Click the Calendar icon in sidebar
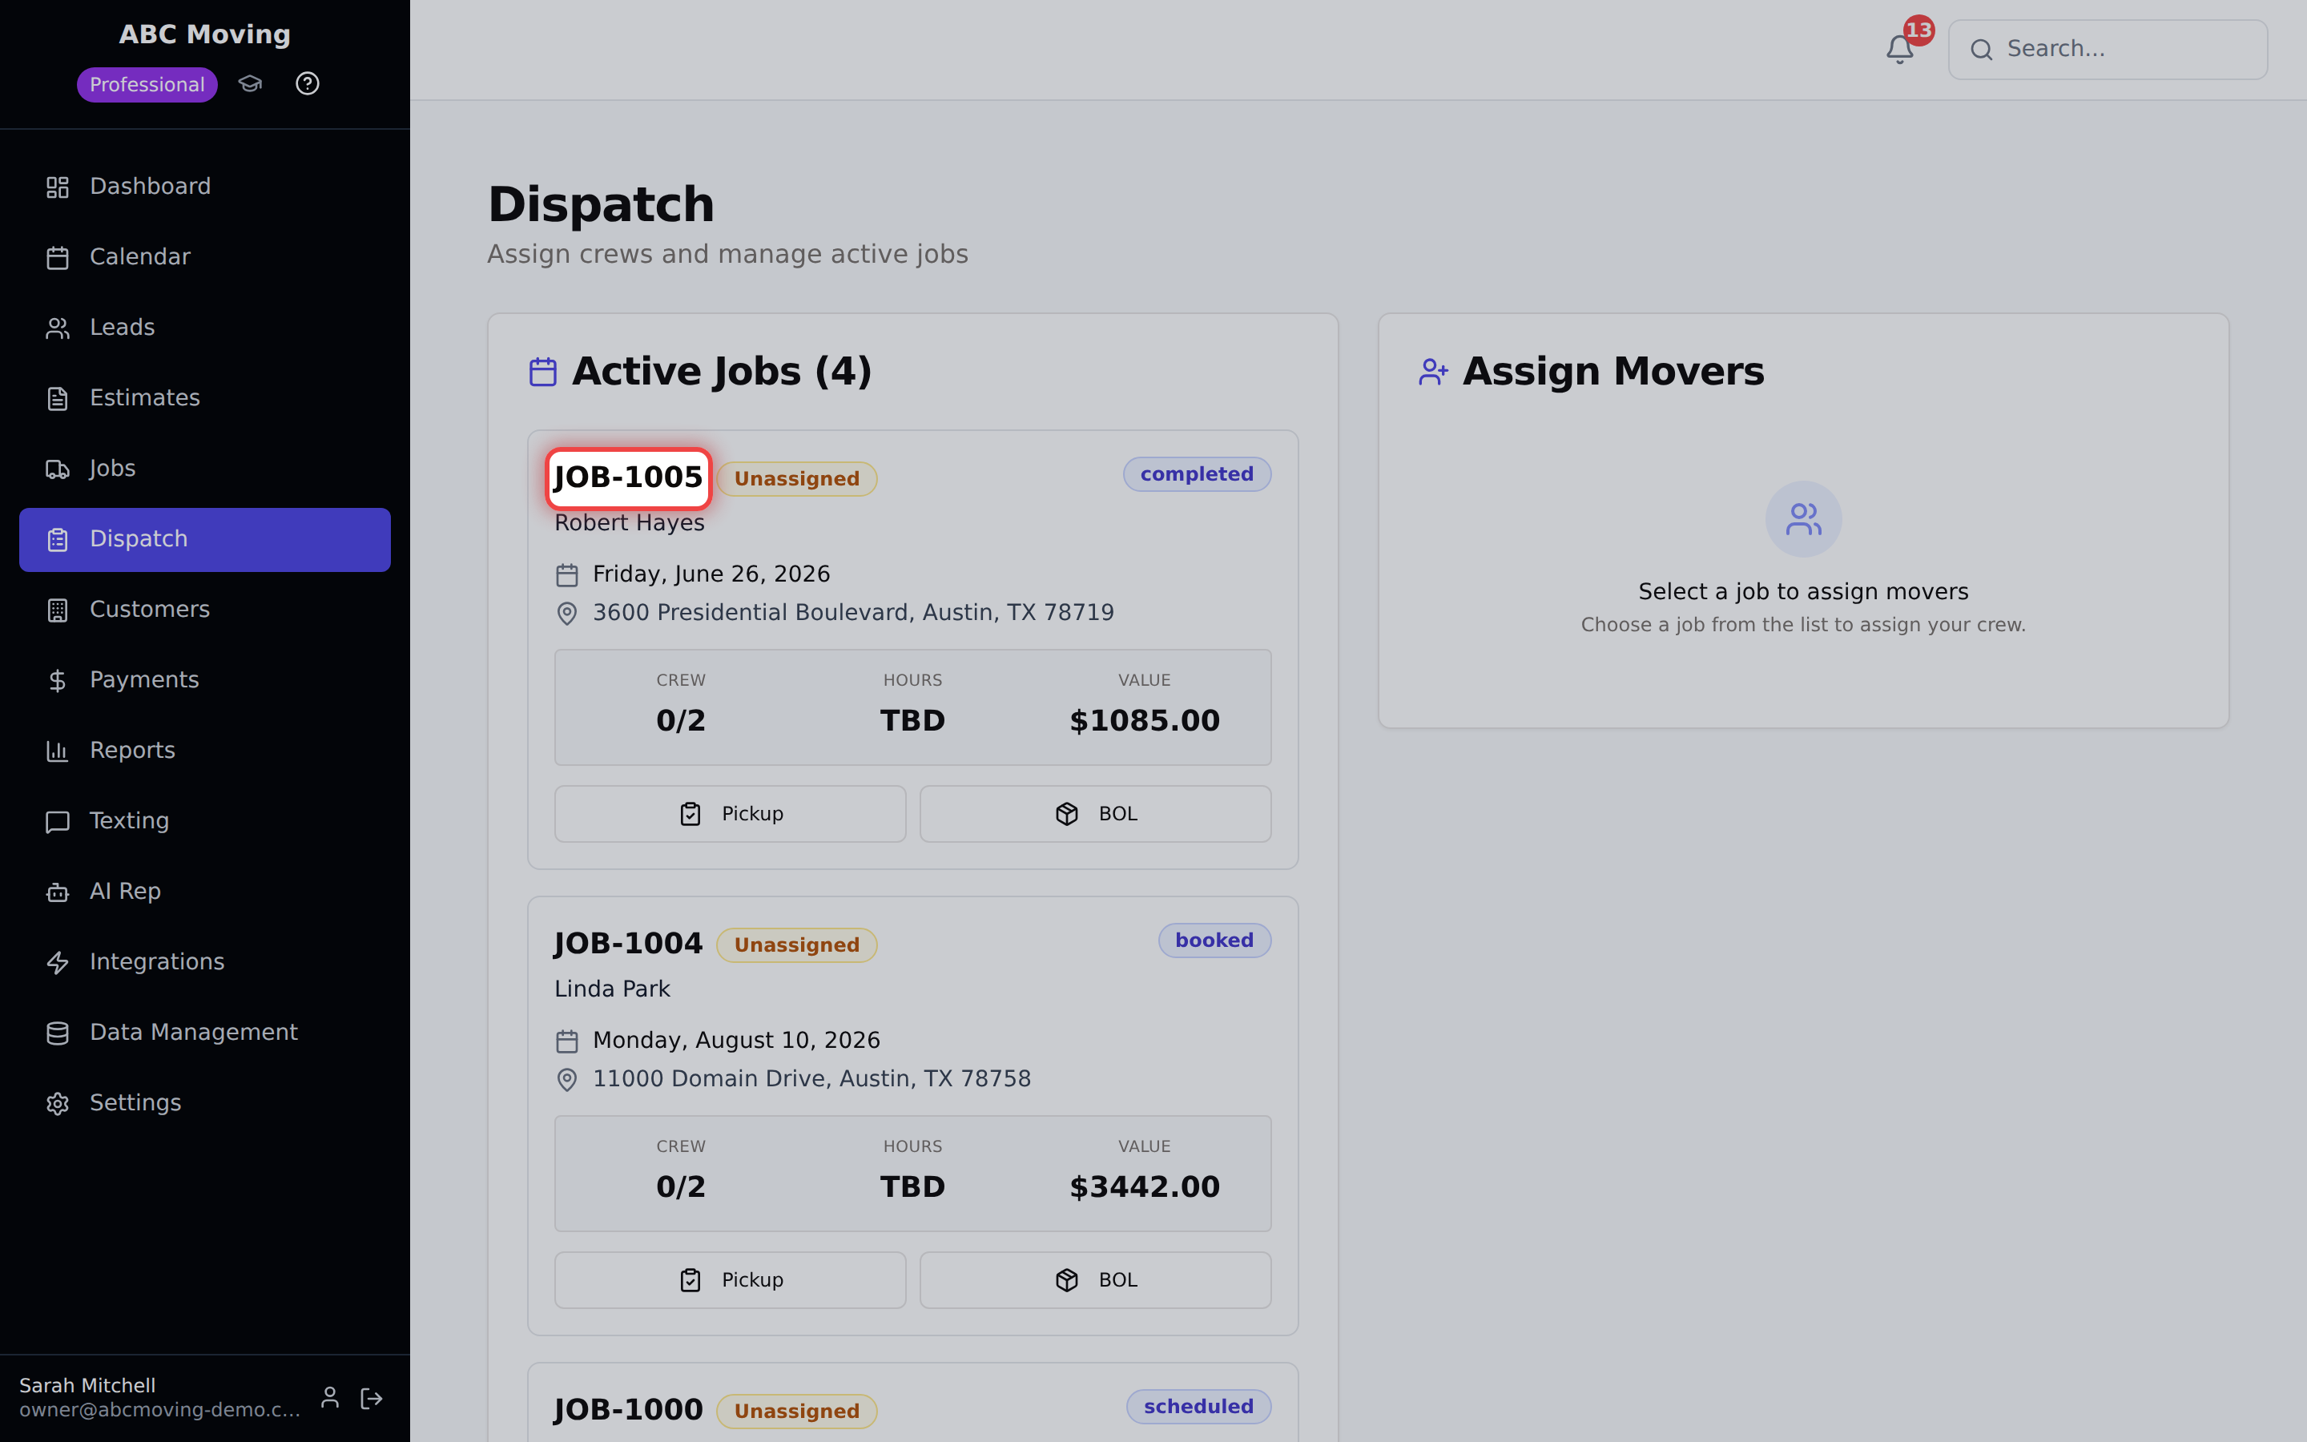 click(57, 257)
